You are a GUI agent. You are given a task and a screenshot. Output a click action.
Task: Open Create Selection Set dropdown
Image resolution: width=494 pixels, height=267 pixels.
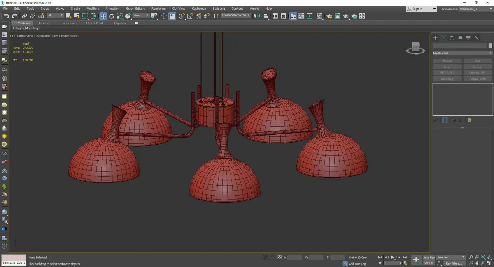tap(236, 16)
